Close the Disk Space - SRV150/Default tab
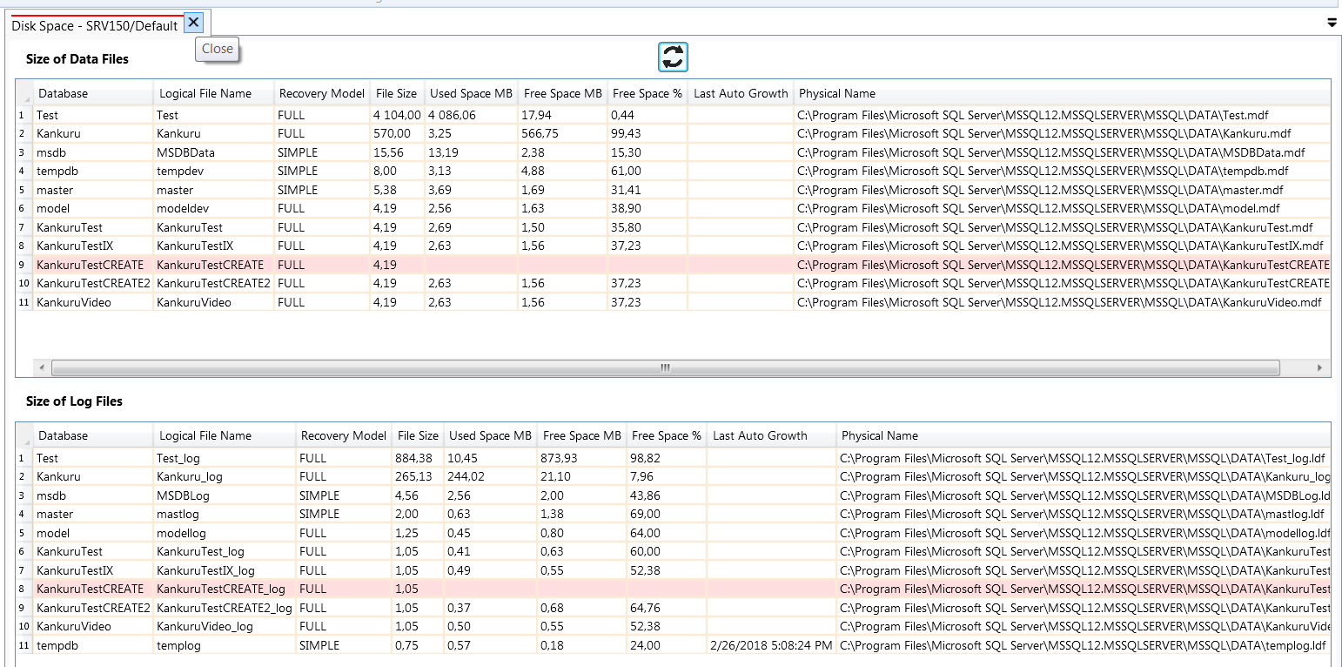 [x=194, y=23]
